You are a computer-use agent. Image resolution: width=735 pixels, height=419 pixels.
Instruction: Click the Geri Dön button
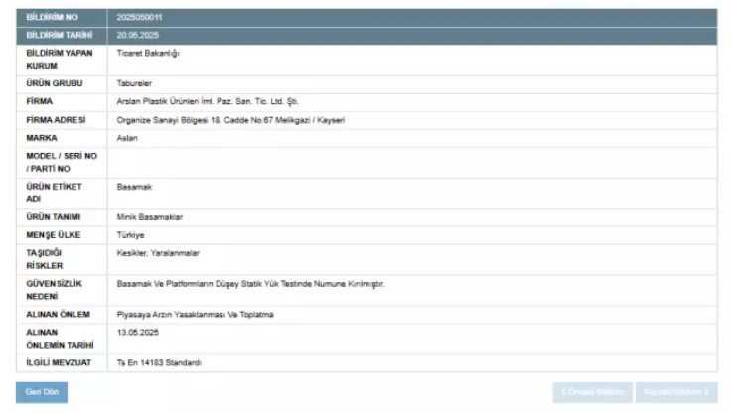pos(42,392)
